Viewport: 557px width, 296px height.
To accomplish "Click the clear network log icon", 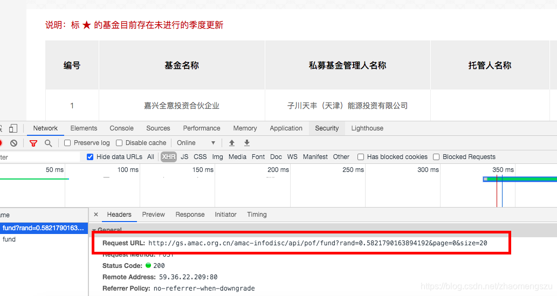I will point(13,143).
